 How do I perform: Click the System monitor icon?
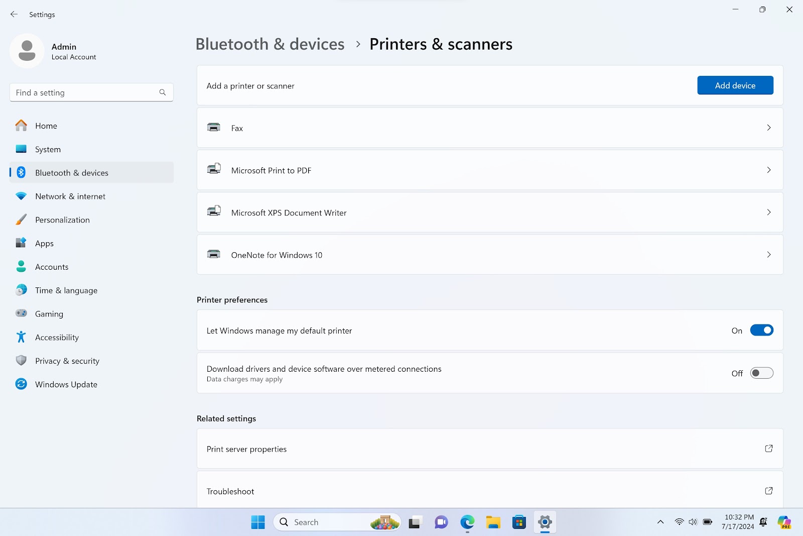pyautogui.click(x=21, y=149)
